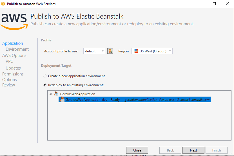This screenshot has width=234, height=156.
Task: Click the add account profile icon
Action: click(110, 51)
